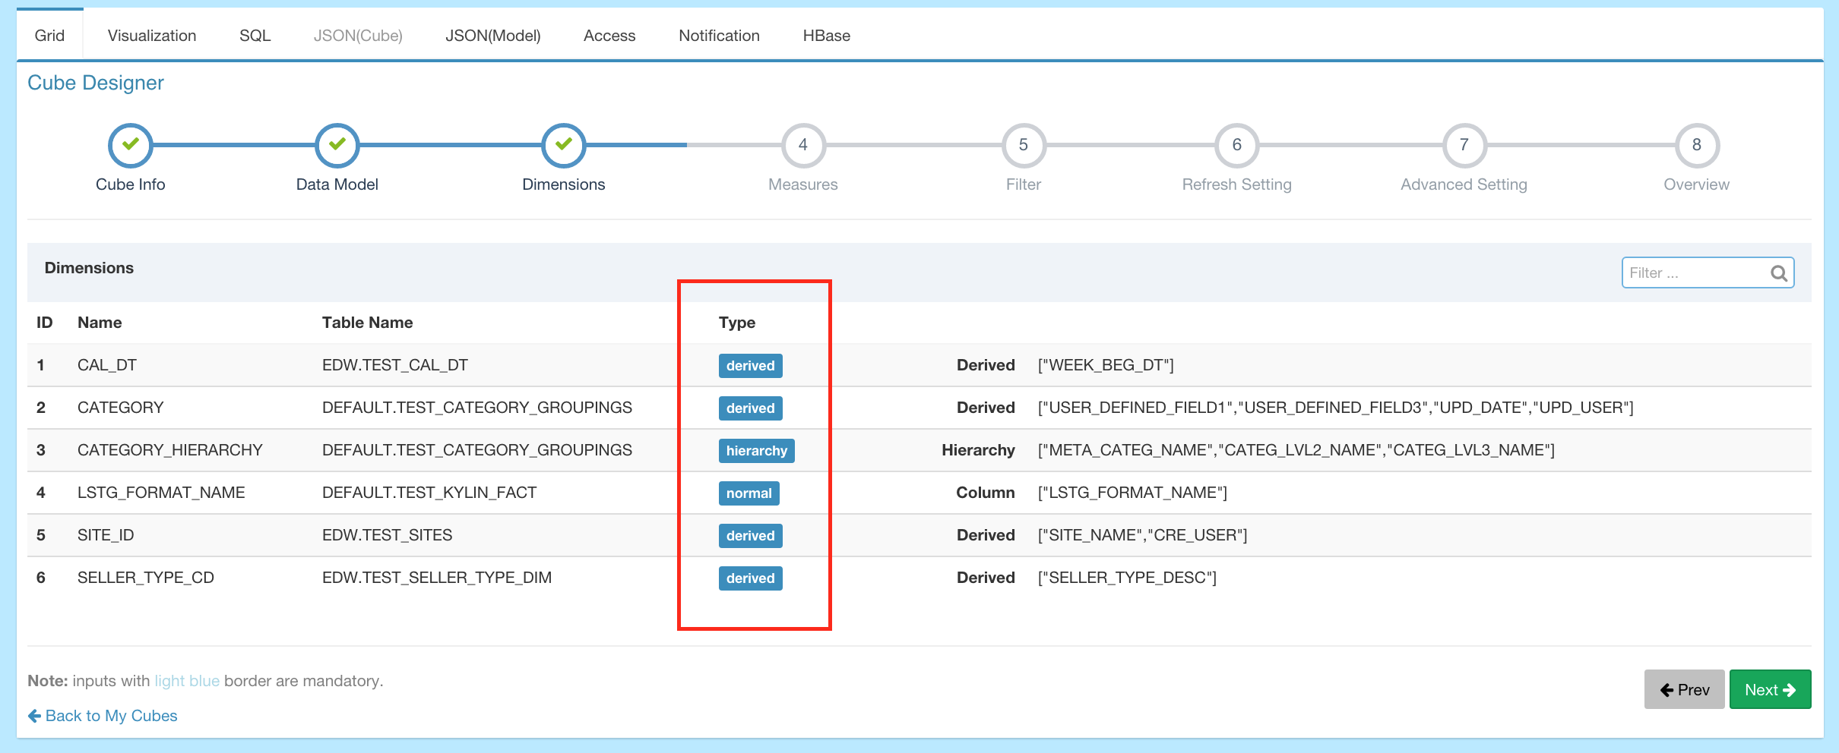
Task: Select step 7 Advanced Setting circle
Action: coord(1464,145)
